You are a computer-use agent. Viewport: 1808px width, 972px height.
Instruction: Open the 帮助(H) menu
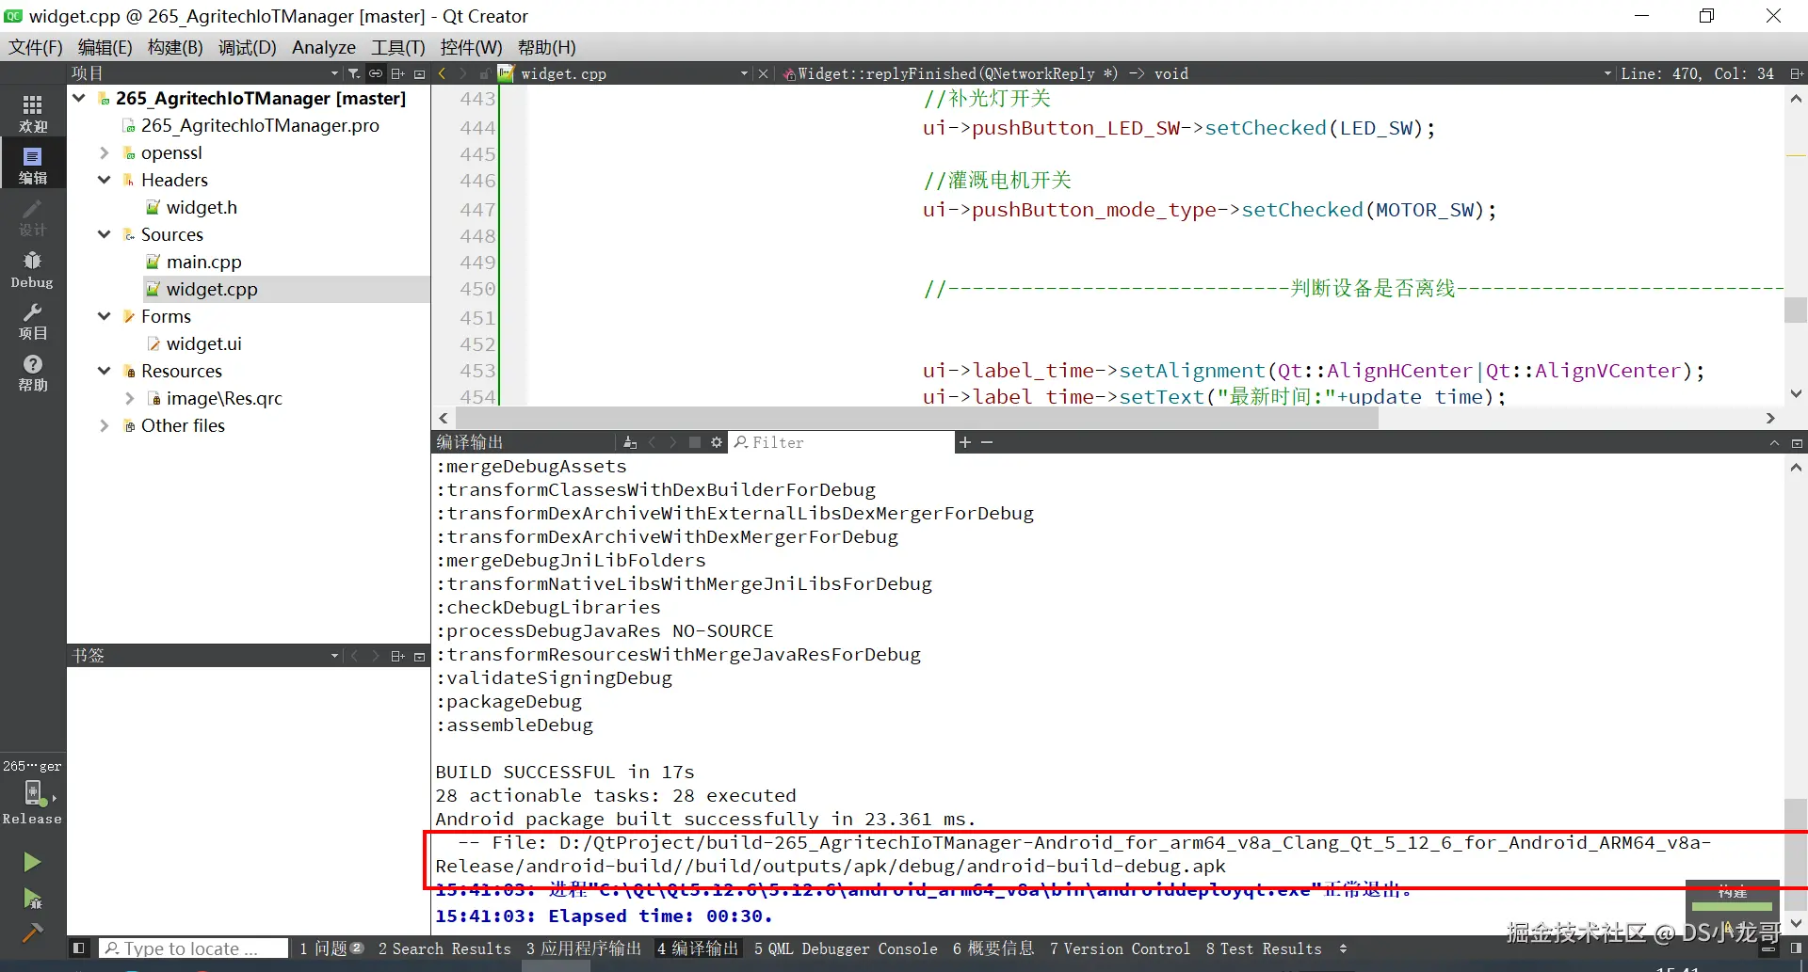(546, 47)
